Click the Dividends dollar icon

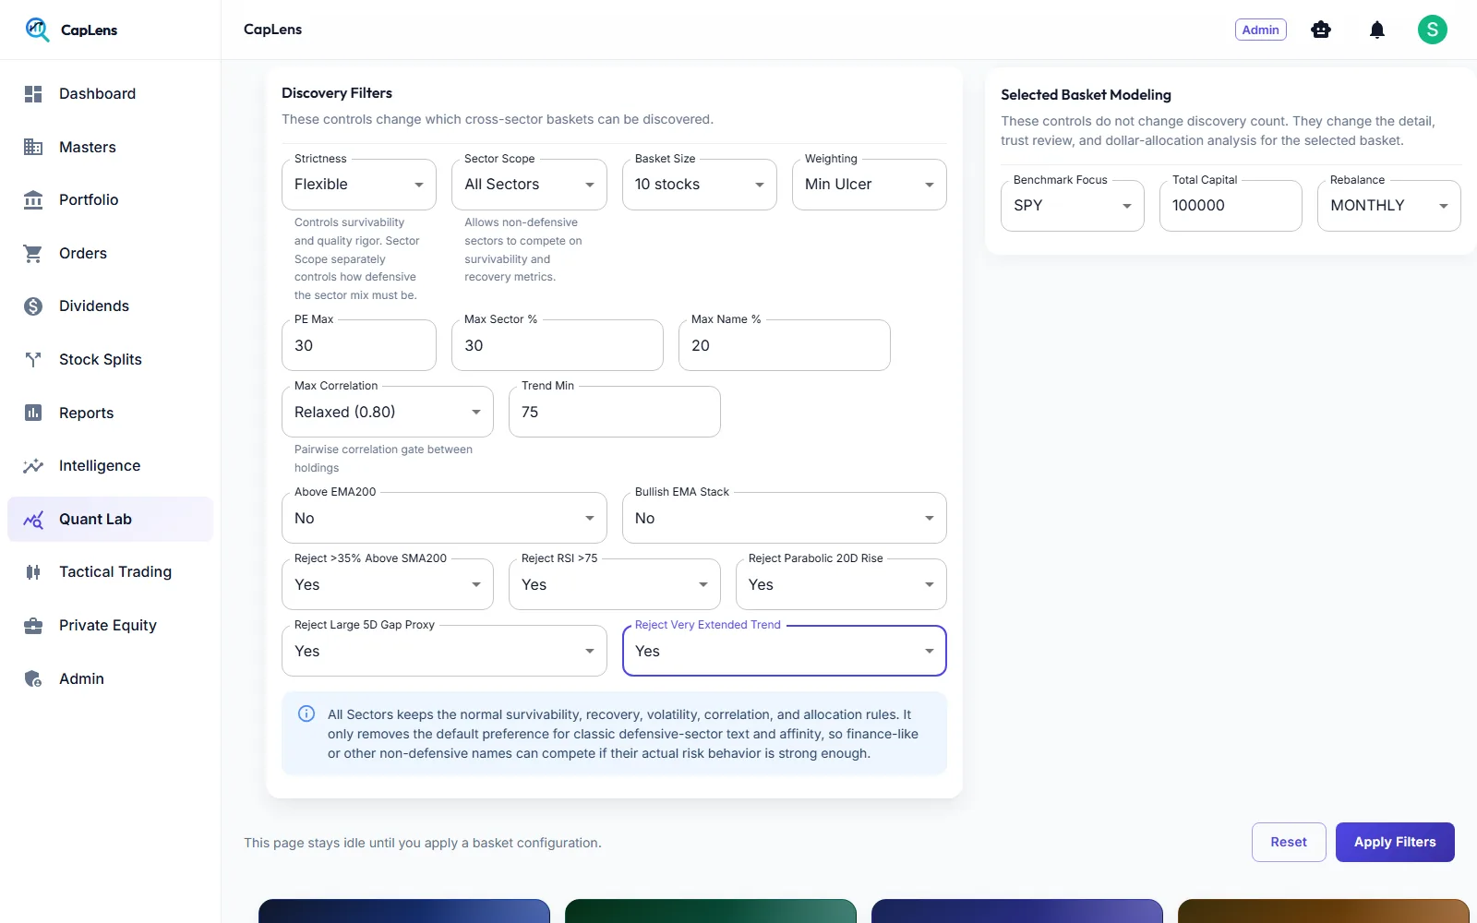(33, 306)
